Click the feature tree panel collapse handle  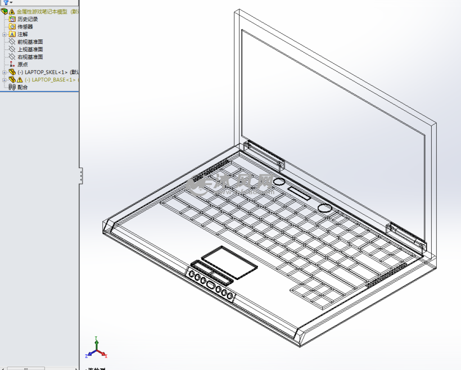tap(80, 175)
